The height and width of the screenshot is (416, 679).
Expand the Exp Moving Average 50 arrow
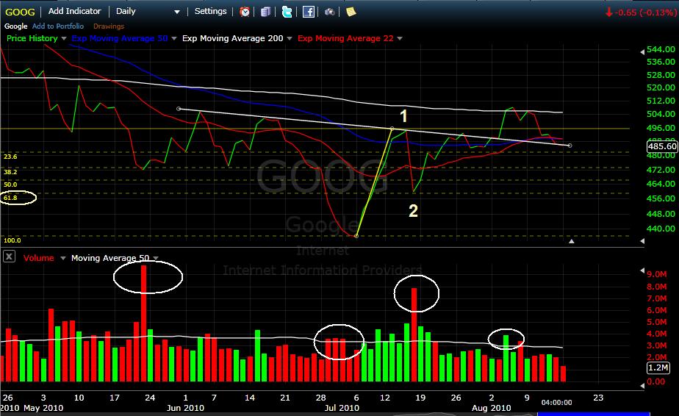coord(174,38)
